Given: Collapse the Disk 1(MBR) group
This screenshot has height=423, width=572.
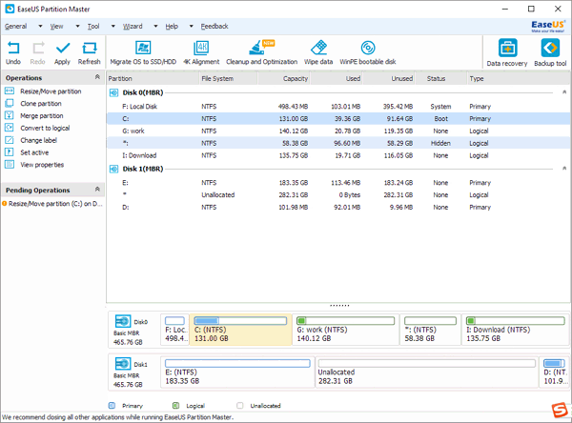Looking at the screenshot, I should pyautogui.click(x=564, y=169).
